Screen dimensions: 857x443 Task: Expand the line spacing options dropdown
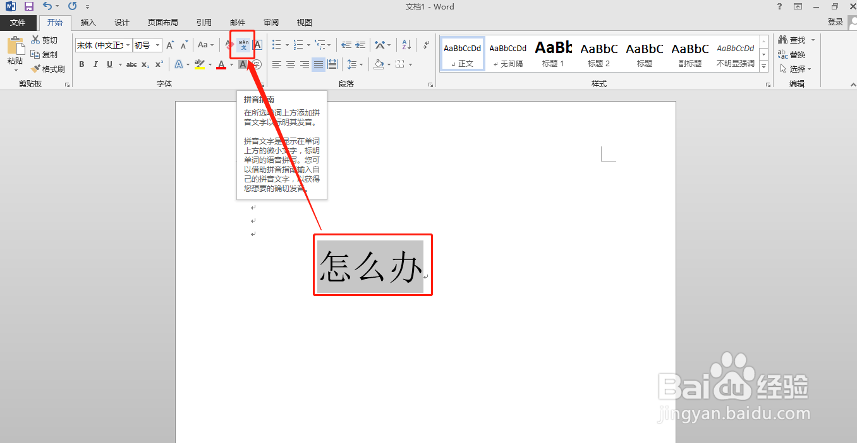(x=362, y=64)
